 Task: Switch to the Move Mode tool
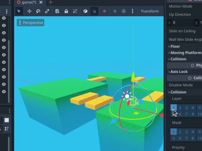[29, 11]
